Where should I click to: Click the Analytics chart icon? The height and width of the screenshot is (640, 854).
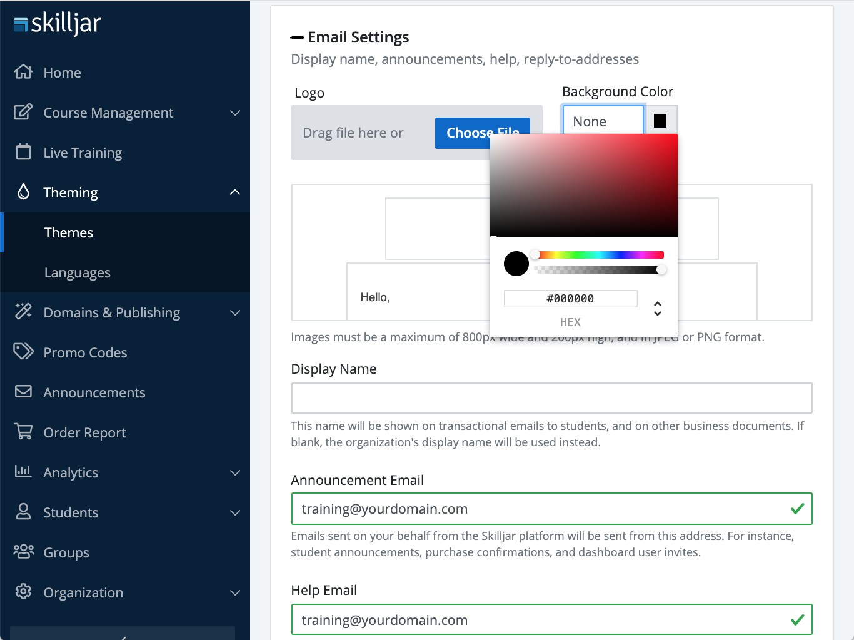[x=23, y=471]
